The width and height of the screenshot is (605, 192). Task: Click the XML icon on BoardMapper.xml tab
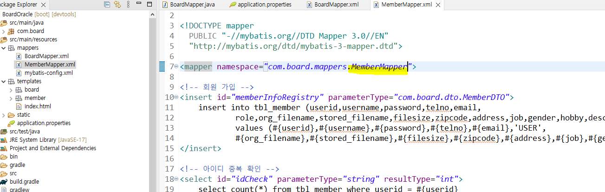(309, 5)
